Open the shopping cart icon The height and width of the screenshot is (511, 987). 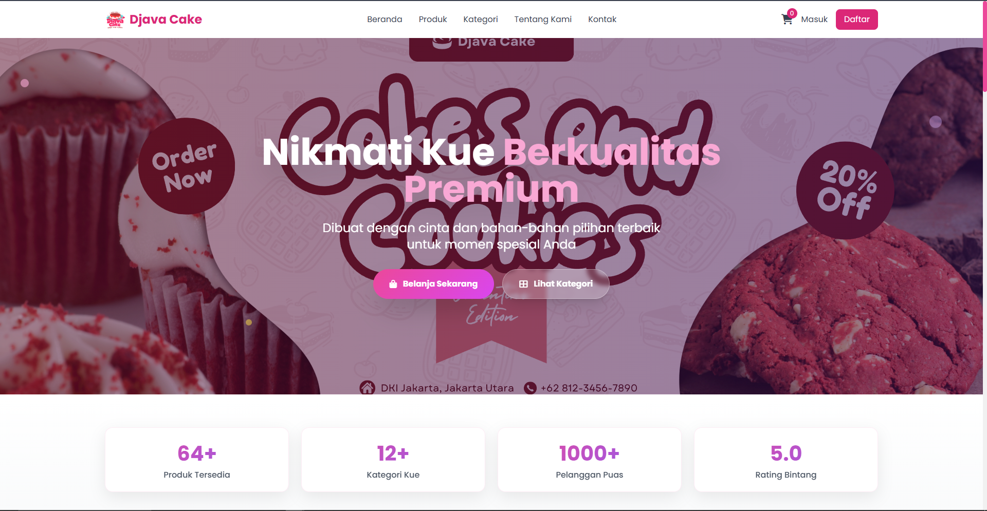click(x=787, y=20)
